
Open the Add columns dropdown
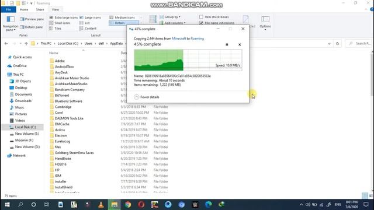tap(172, 23)
